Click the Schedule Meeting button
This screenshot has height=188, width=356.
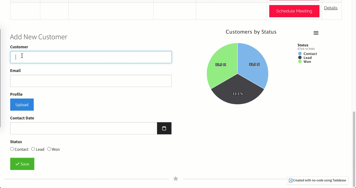click(294, 11)
